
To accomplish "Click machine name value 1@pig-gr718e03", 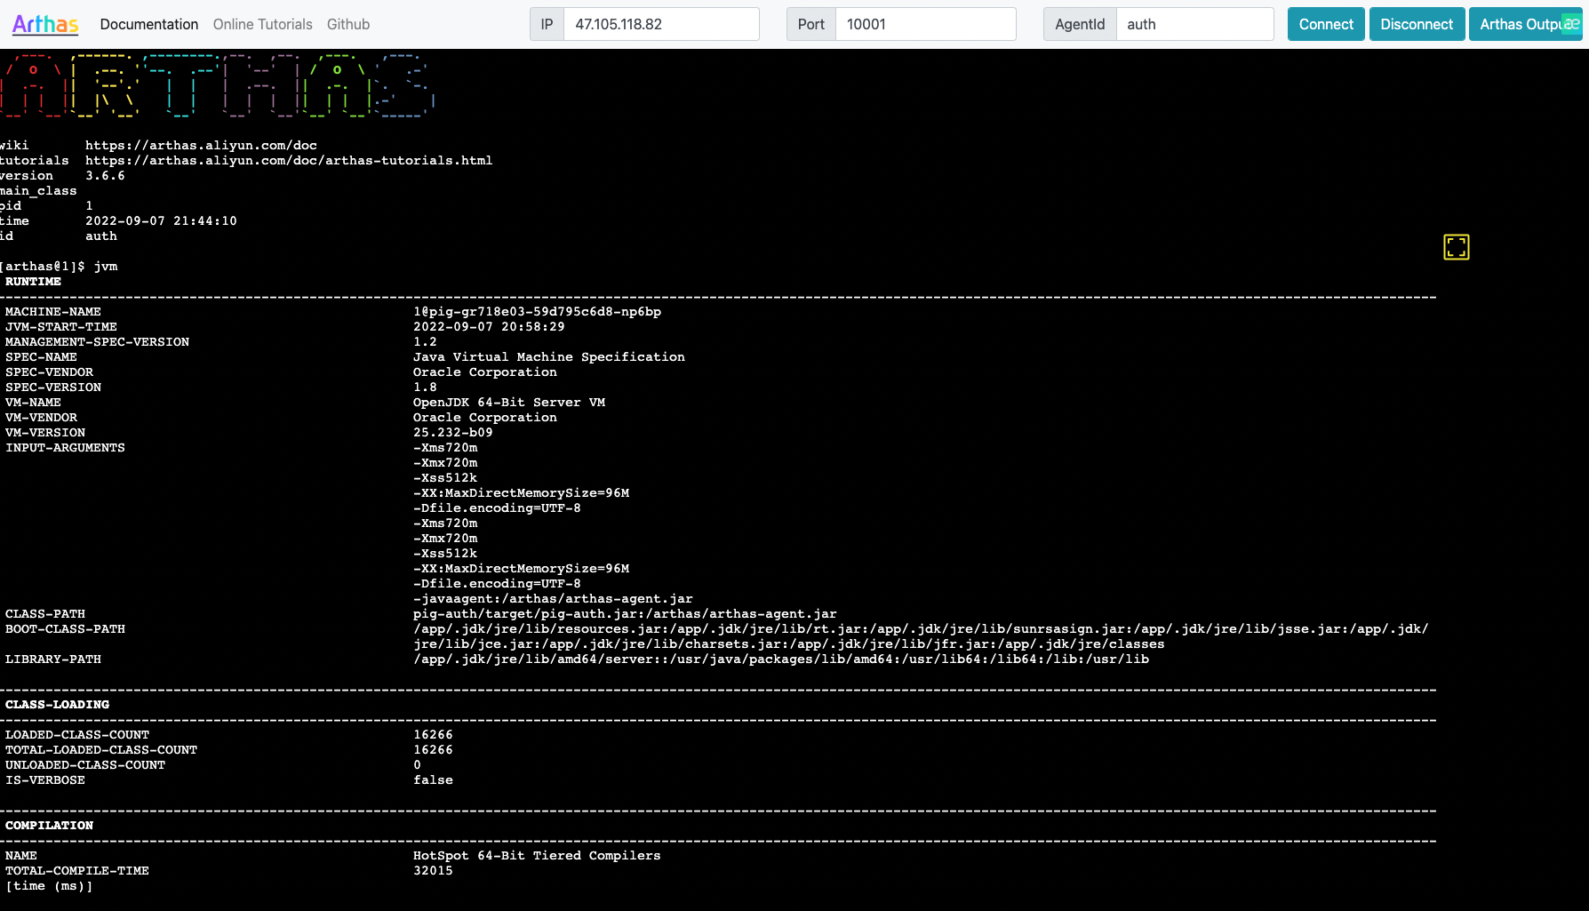I will click(x=537, y=312).
